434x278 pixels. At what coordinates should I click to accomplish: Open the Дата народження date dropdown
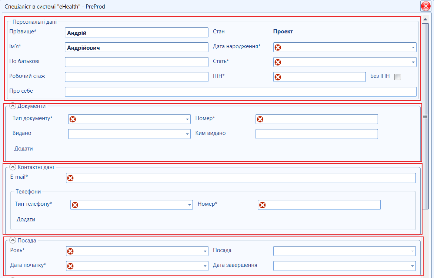413,47
